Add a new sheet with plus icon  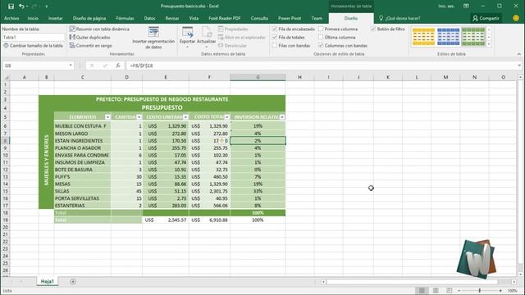tap(73, 282)
